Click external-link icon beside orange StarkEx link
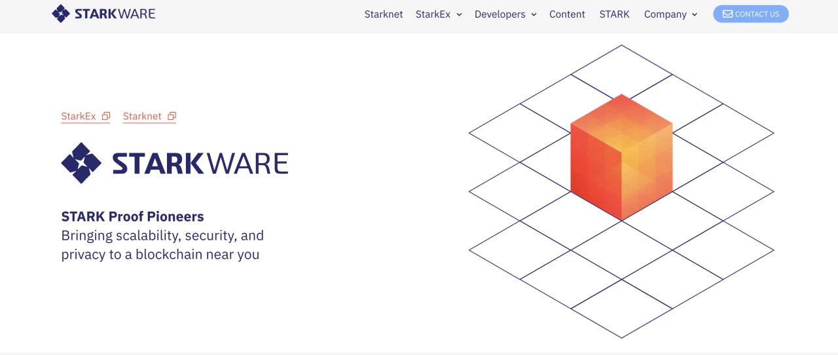838x355 pixels. click(106, 116)
